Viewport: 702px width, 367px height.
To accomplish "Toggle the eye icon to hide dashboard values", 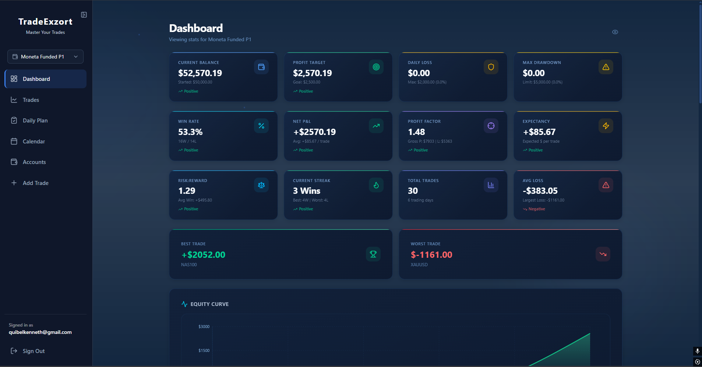I will [x=615, y=32].
